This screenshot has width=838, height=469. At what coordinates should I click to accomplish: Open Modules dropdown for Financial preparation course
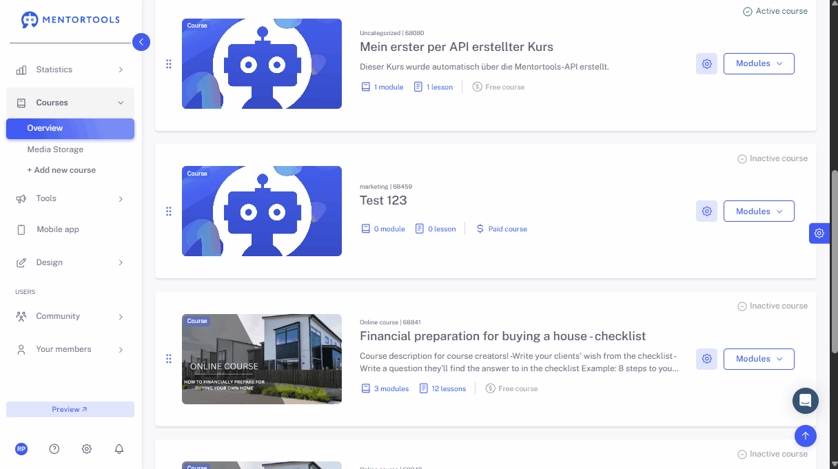(759, 359)
